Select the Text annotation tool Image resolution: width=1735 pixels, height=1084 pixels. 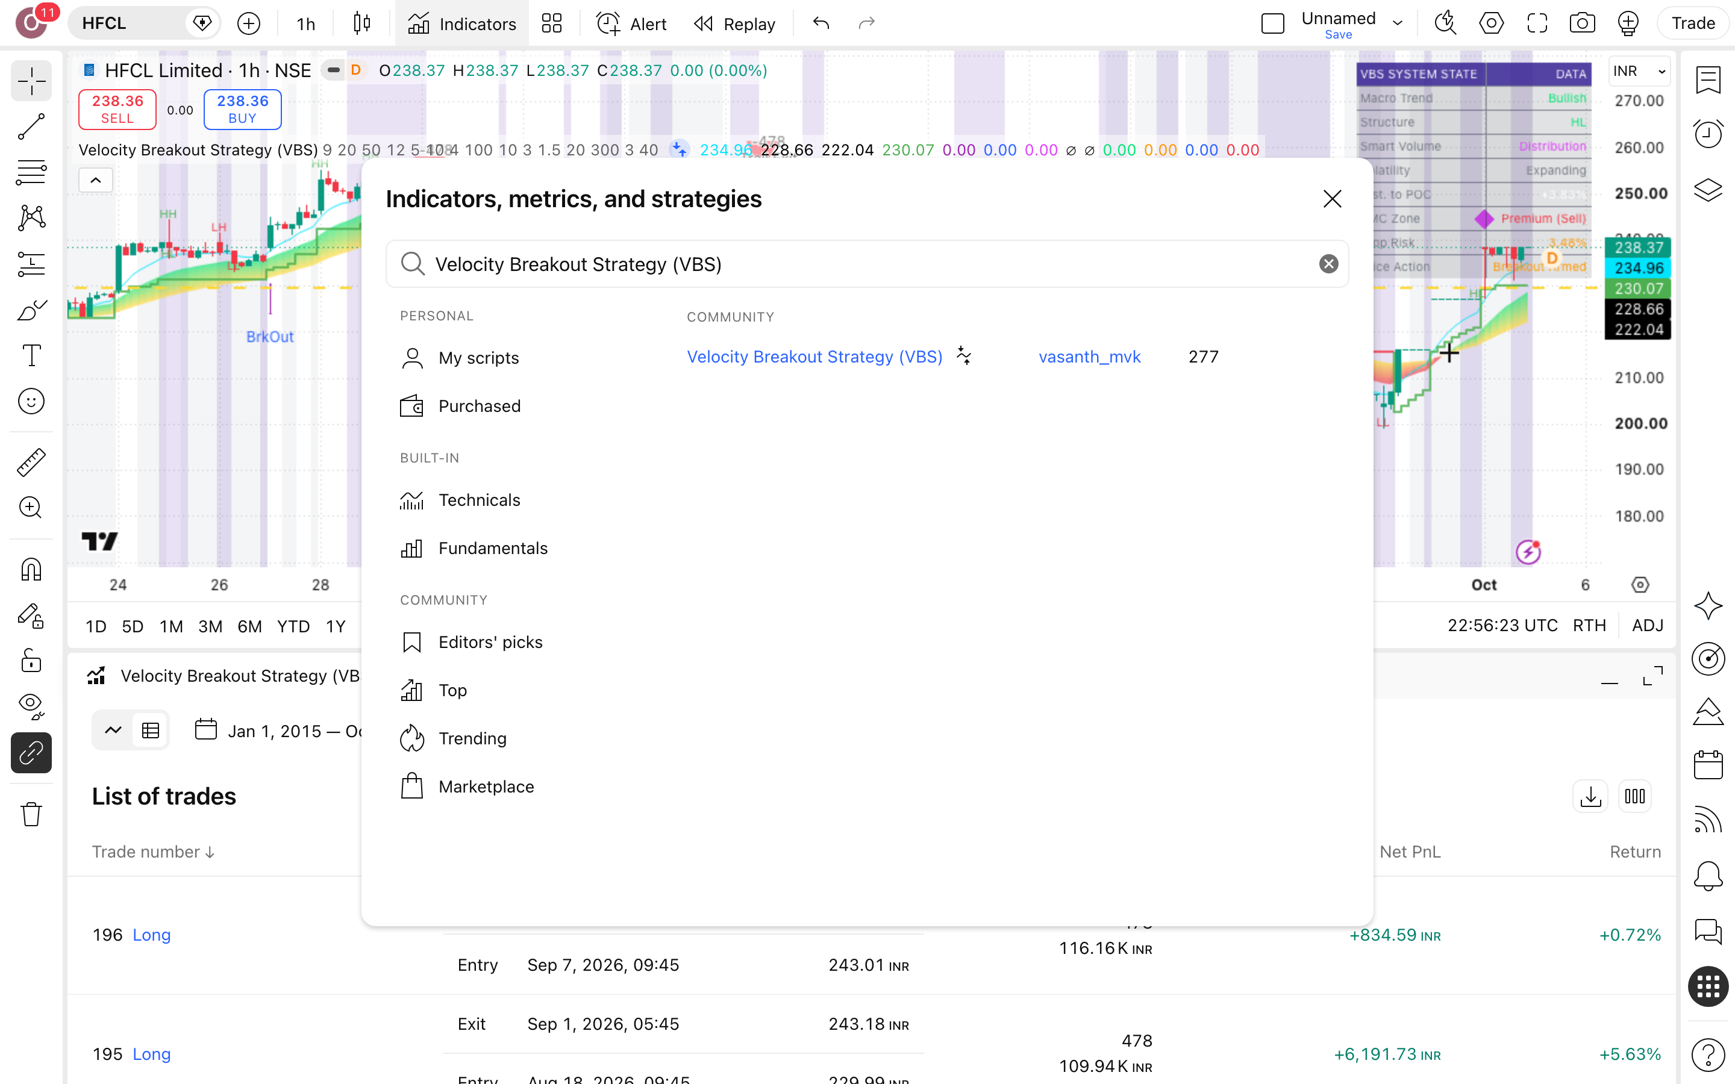point(31,355)
